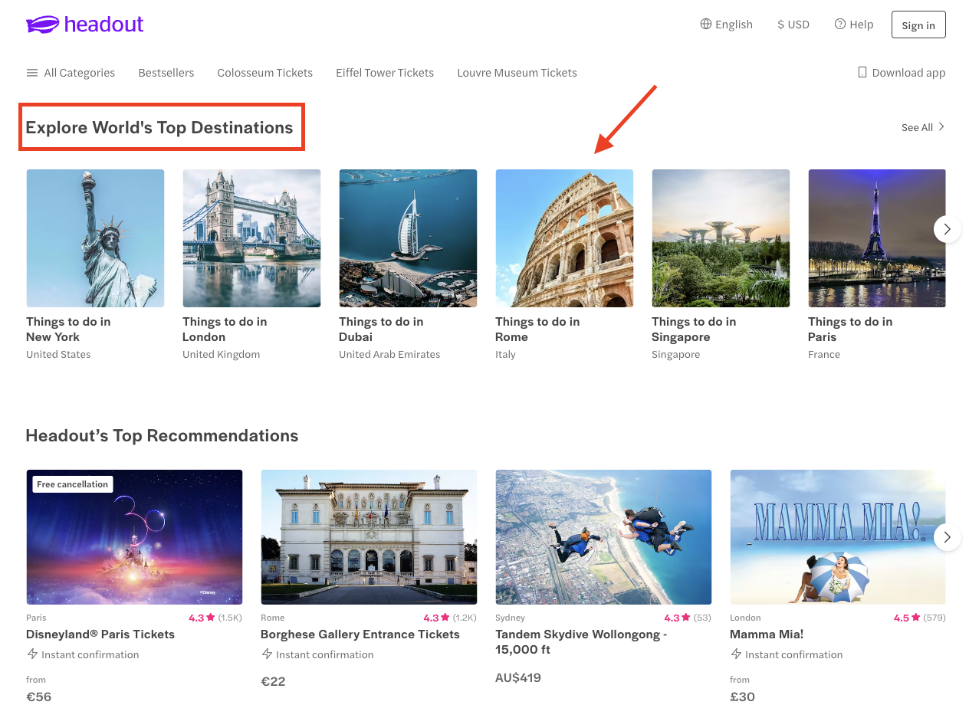Click the Free cancellation badge on Disneyland Paris
The width and height of the screenshot is (969, 718).
tap(72, 484)
